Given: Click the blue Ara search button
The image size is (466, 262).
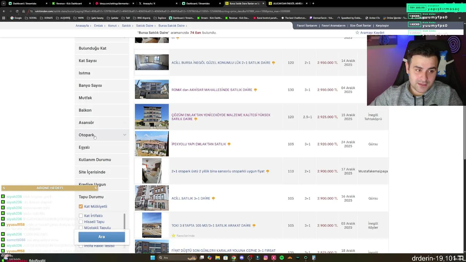Looking at the screenshot, I should coord(102,237).
